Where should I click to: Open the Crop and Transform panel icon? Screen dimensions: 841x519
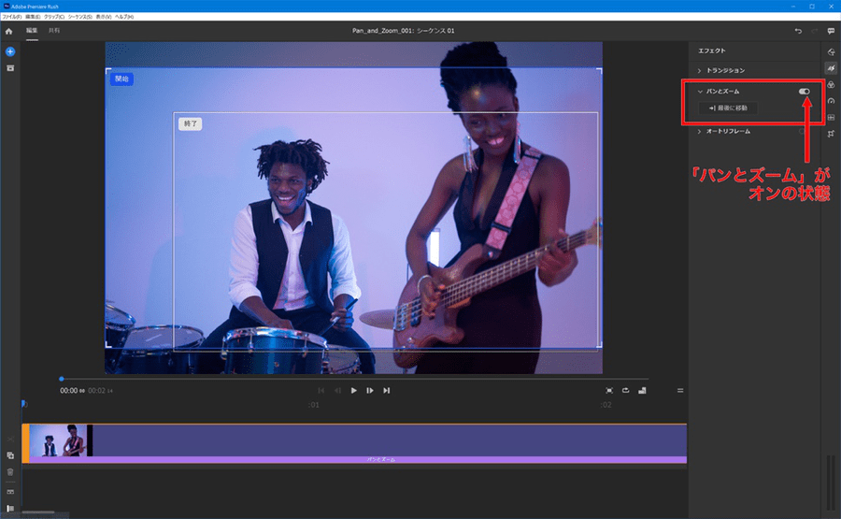click(831, 135)
